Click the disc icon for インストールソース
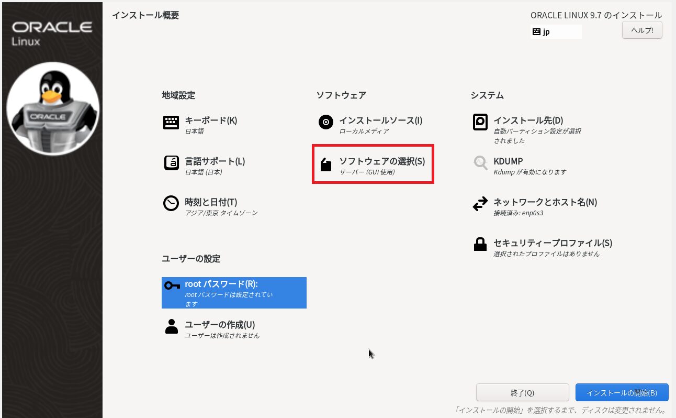Screen dimensions: 676x418 pyautogui.click(x=325, y=123)
